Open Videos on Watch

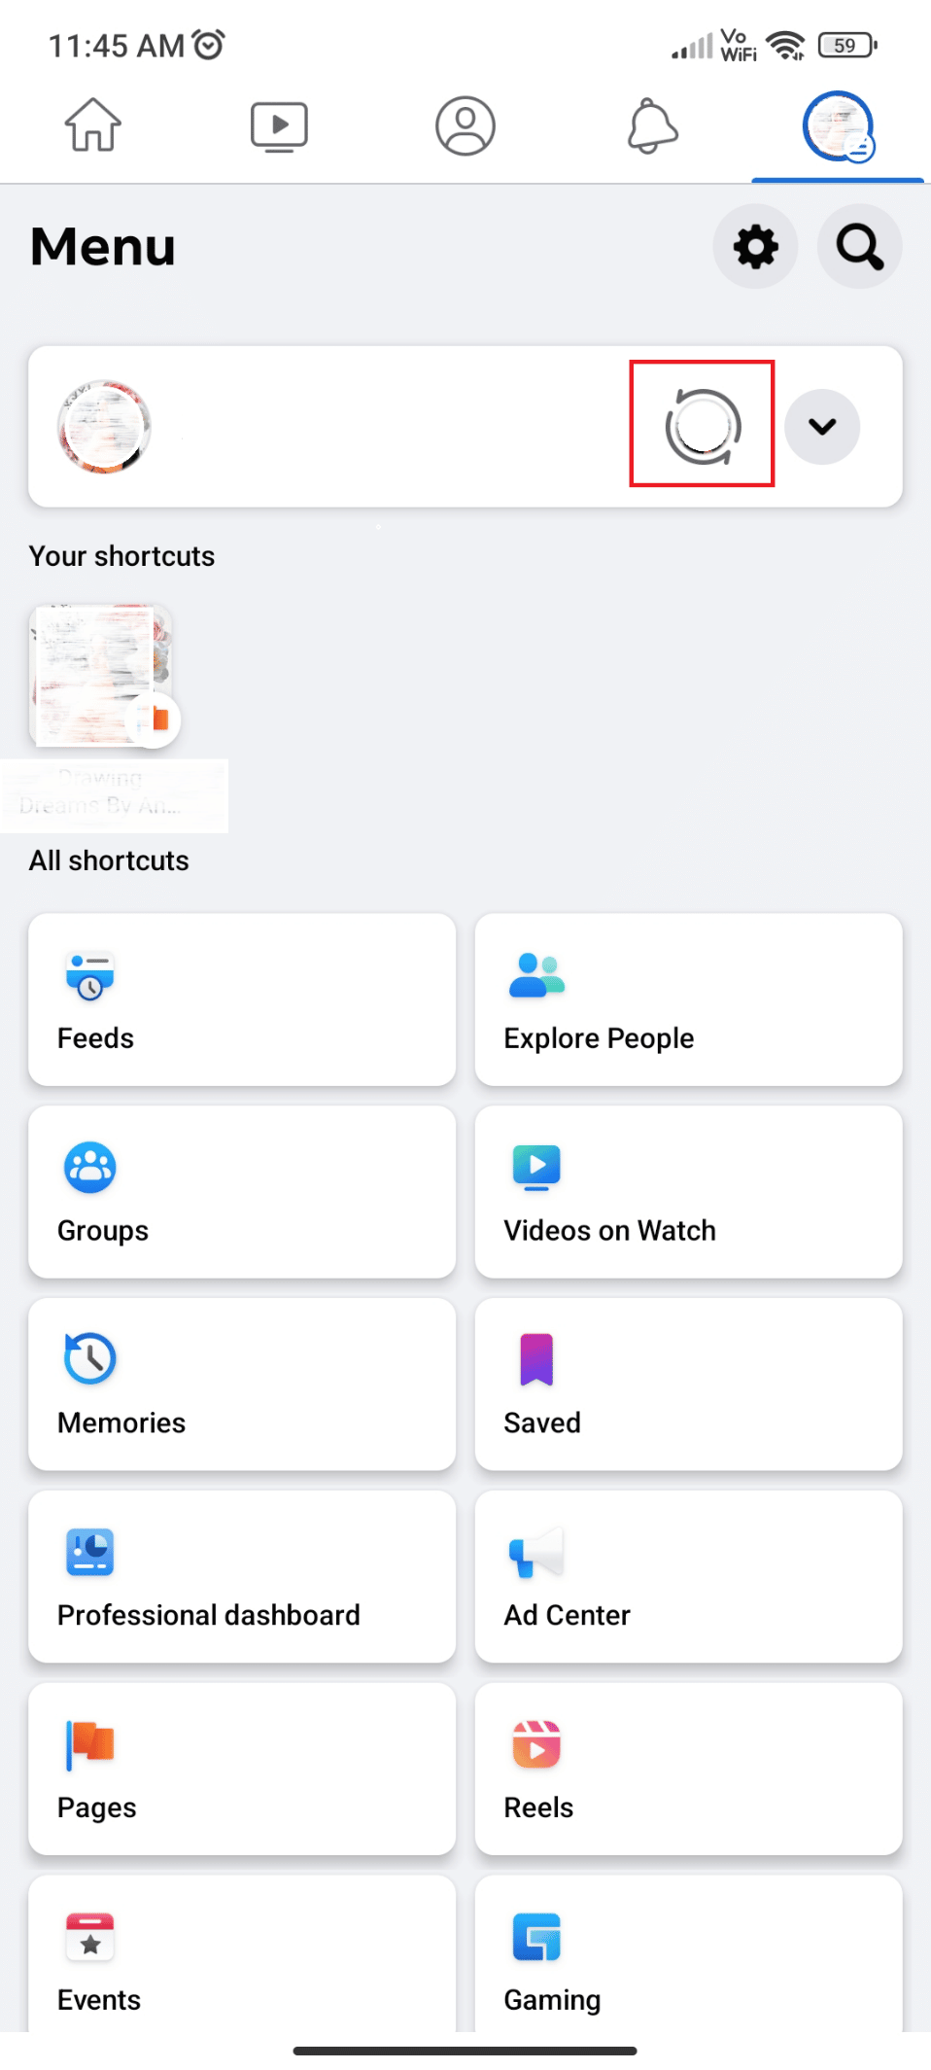pyautogui.click(x=688, y=1191)
